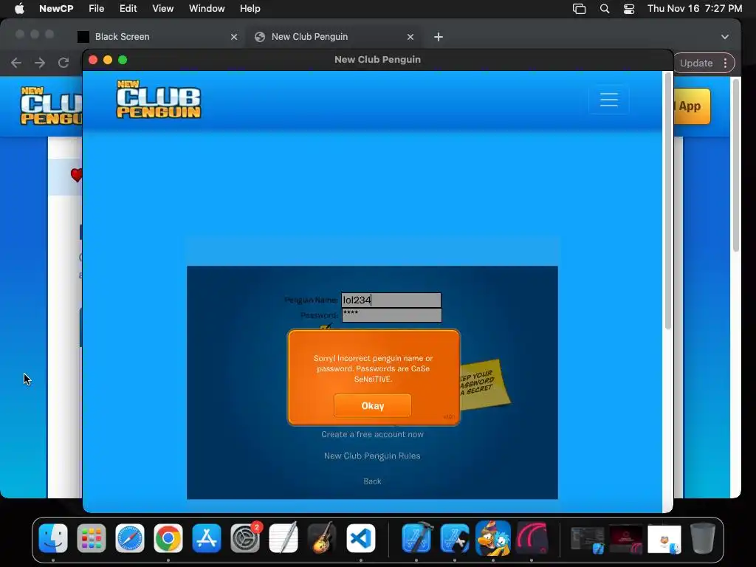Click the App button on background page
This screenshot has height=567, width=756.
(x=691, y=106)
